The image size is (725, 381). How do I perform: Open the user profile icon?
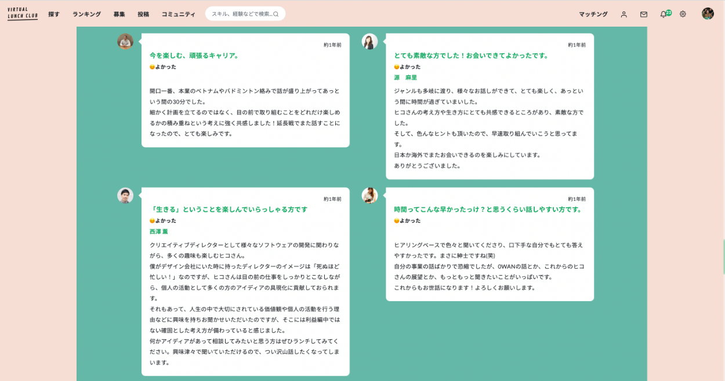click(x=623, y=14)
